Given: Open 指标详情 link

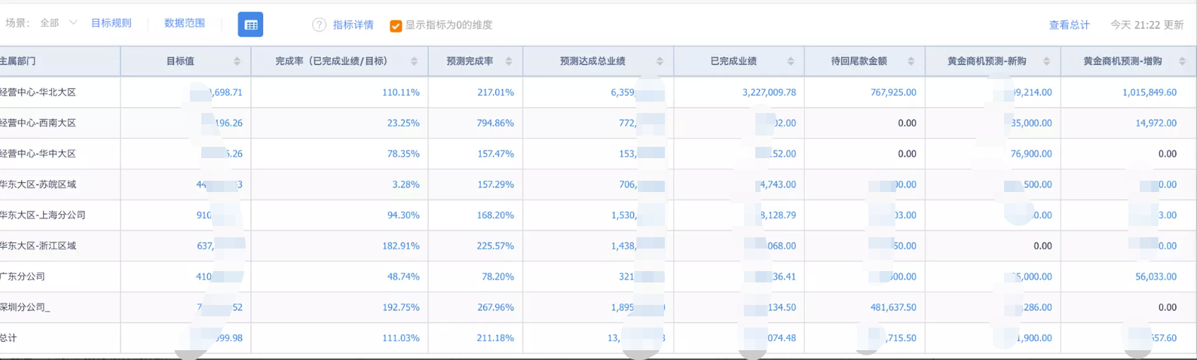Looking at the screenshot, I should click(x=354, y=25).
